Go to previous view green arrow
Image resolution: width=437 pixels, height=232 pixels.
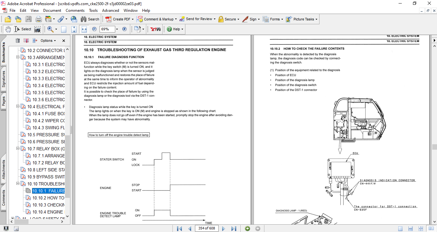tap(247, 228)
